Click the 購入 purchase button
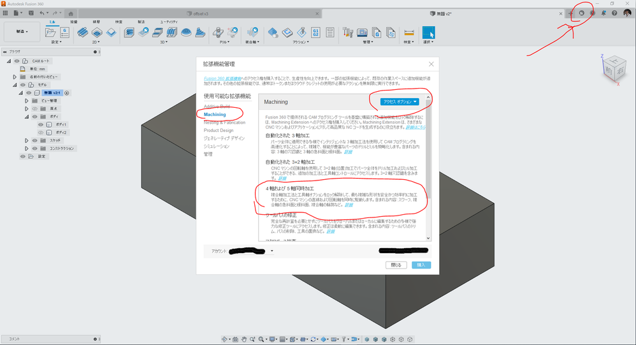636x345 pixels. (x=421, y=265)
